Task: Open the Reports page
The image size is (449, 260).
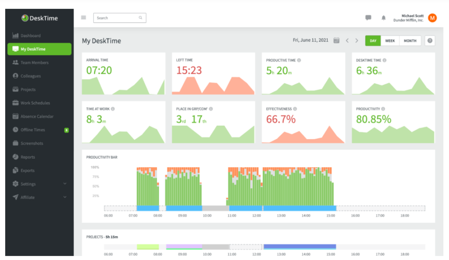Action: [28, 157]
